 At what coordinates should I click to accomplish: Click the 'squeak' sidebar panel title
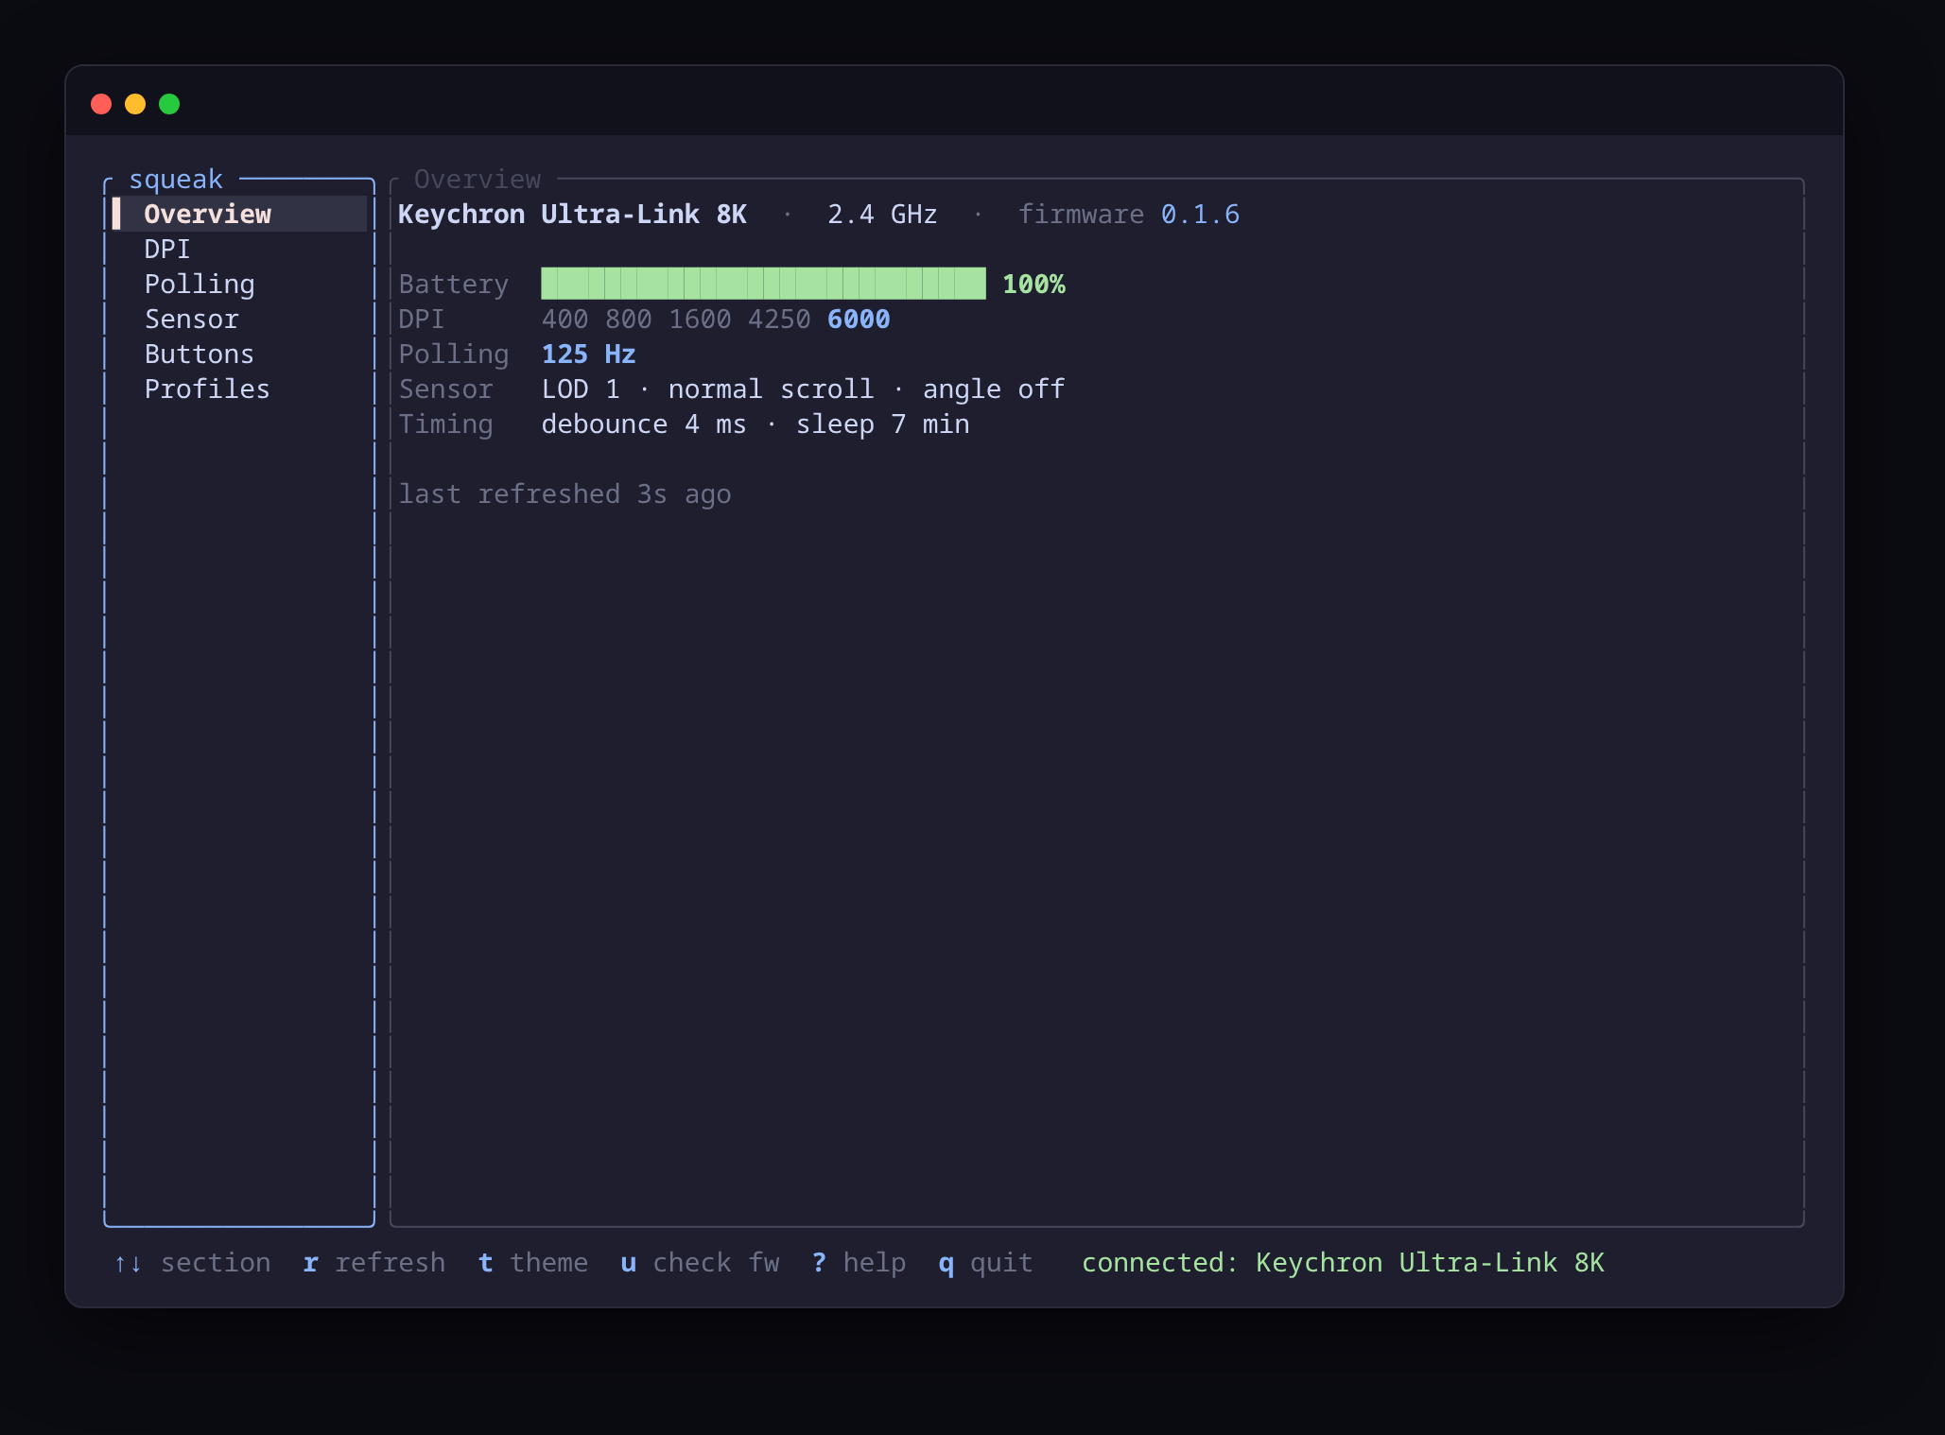tap(176, 179)
